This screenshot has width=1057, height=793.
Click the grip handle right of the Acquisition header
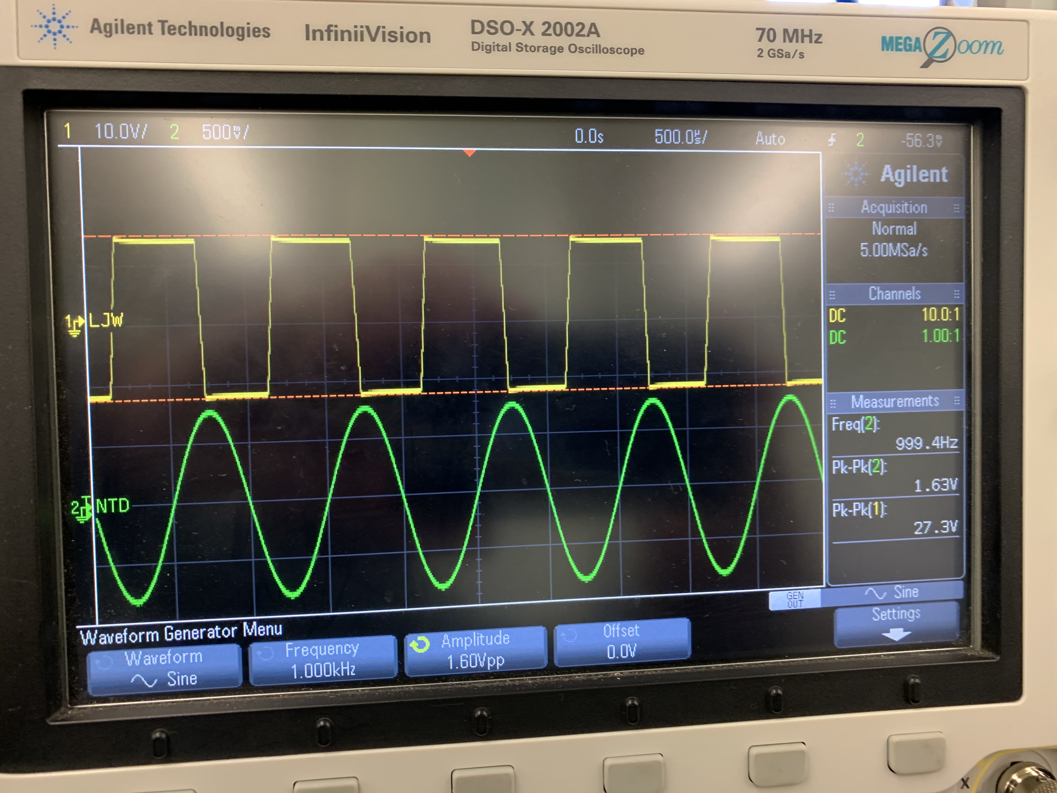pyautogui.click(x=956, y=208)
